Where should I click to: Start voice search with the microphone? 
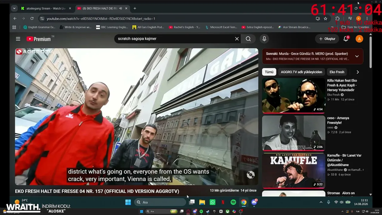click(264, 39)
